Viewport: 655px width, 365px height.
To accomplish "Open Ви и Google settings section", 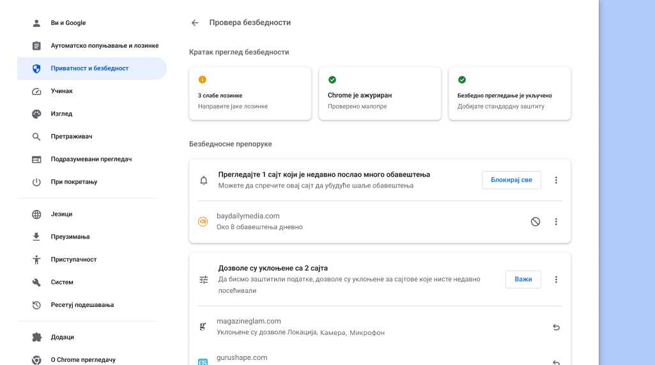I will (x=92, y=23).
